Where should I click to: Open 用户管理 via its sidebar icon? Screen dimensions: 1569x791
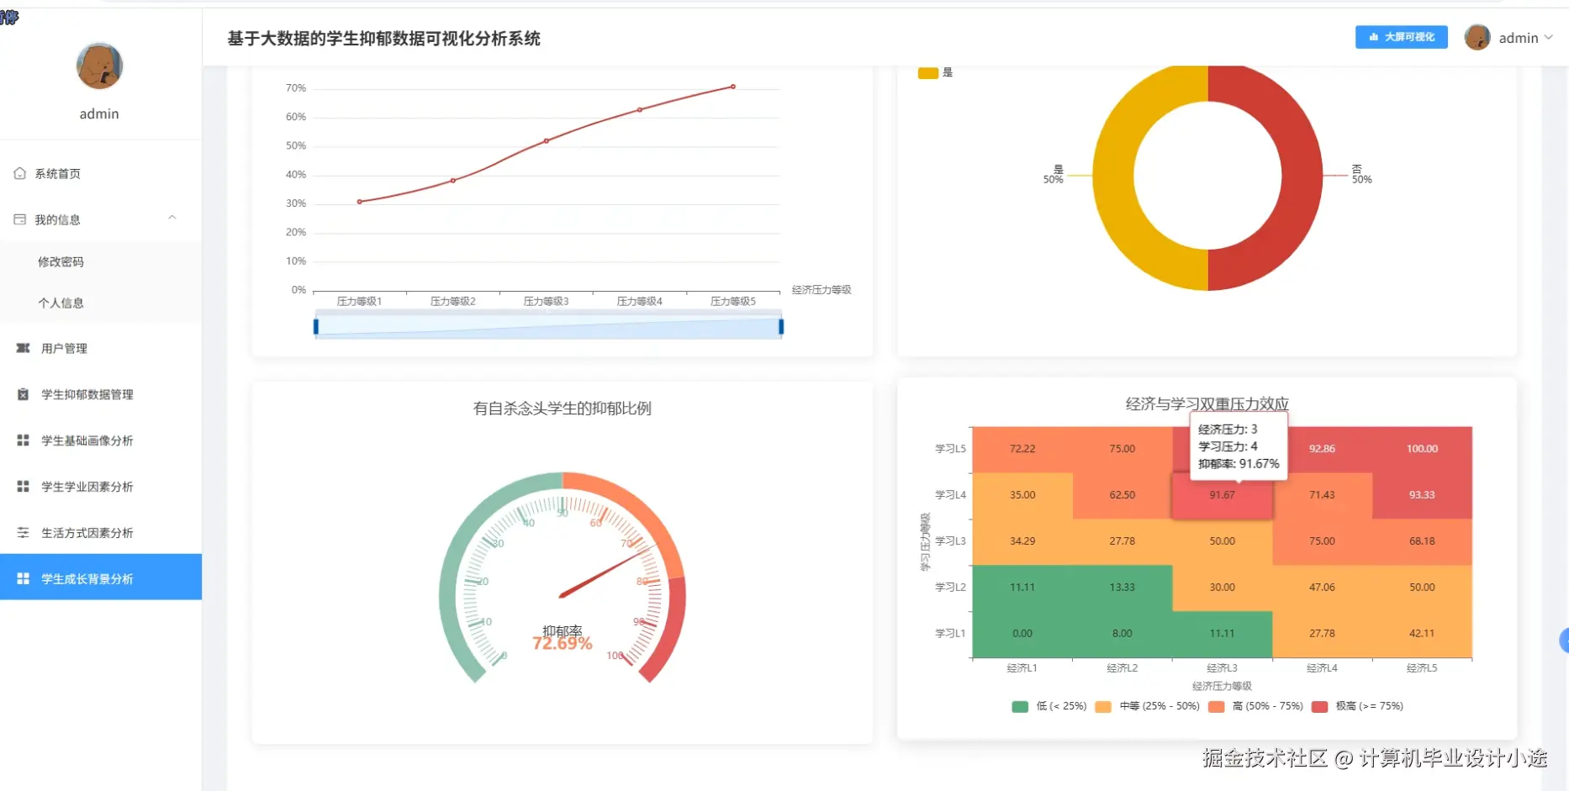click(x=22, y=348)
